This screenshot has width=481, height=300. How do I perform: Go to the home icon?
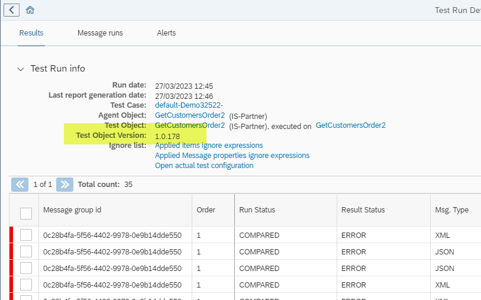click(x=30, y=10)
